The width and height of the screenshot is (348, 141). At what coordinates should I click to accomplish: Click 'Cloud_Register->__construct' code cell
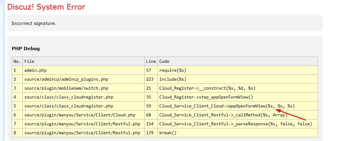[x=238, y=88]
